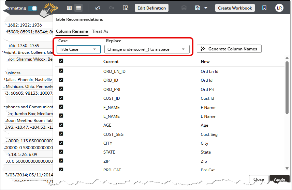Click the scrollbar down arrow

(x=287, y=169)
